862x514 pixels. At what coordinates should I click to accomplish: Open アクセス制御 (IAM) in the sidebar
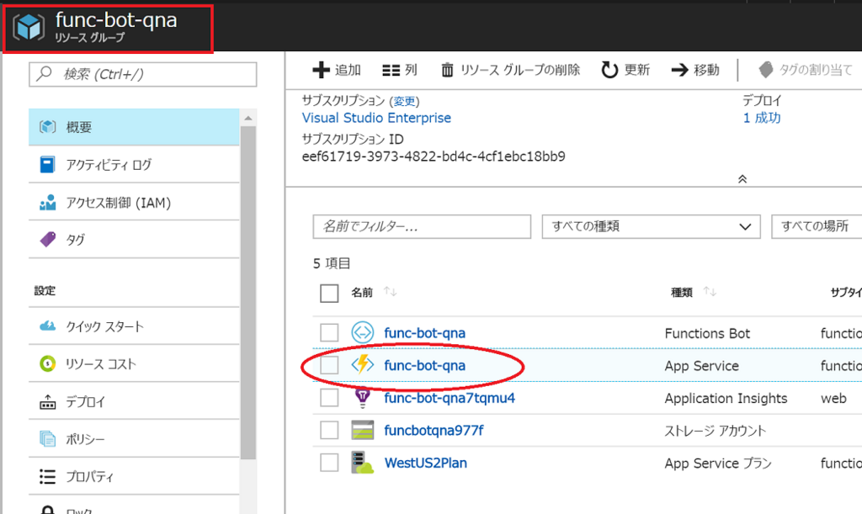coord(134,202)
